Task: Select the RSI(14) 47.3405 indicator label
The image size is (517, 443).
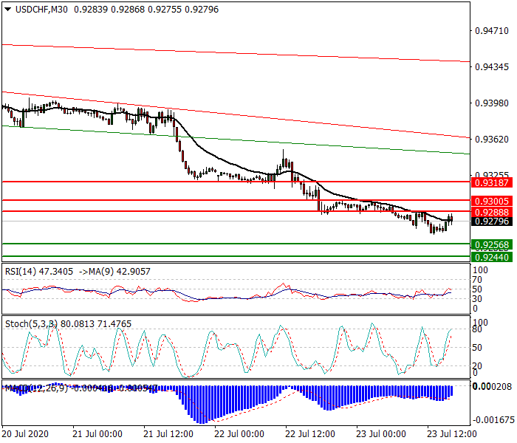Action: (39, 272)
